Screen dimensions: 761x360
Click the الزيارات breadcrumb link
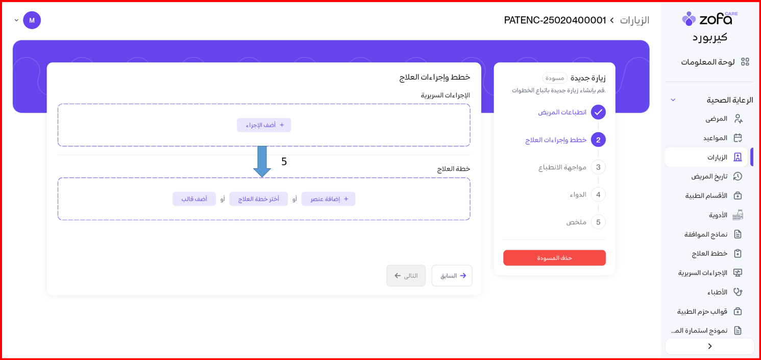tap(634, 20)
